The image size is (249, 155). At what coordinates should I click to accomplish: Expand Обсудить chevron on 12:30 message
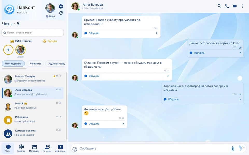(x=156, y=33)
